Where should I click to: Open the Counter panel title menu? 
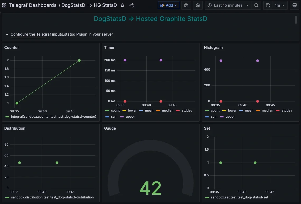click(11, 48)
